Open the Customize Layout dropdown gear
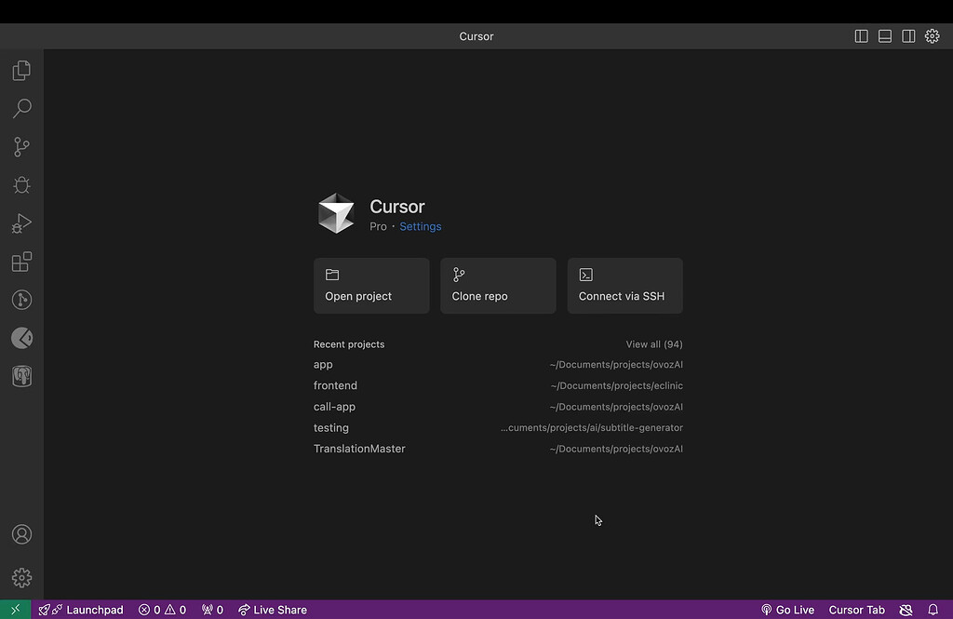The image size is (953, 619). click(x=933, y=35)
